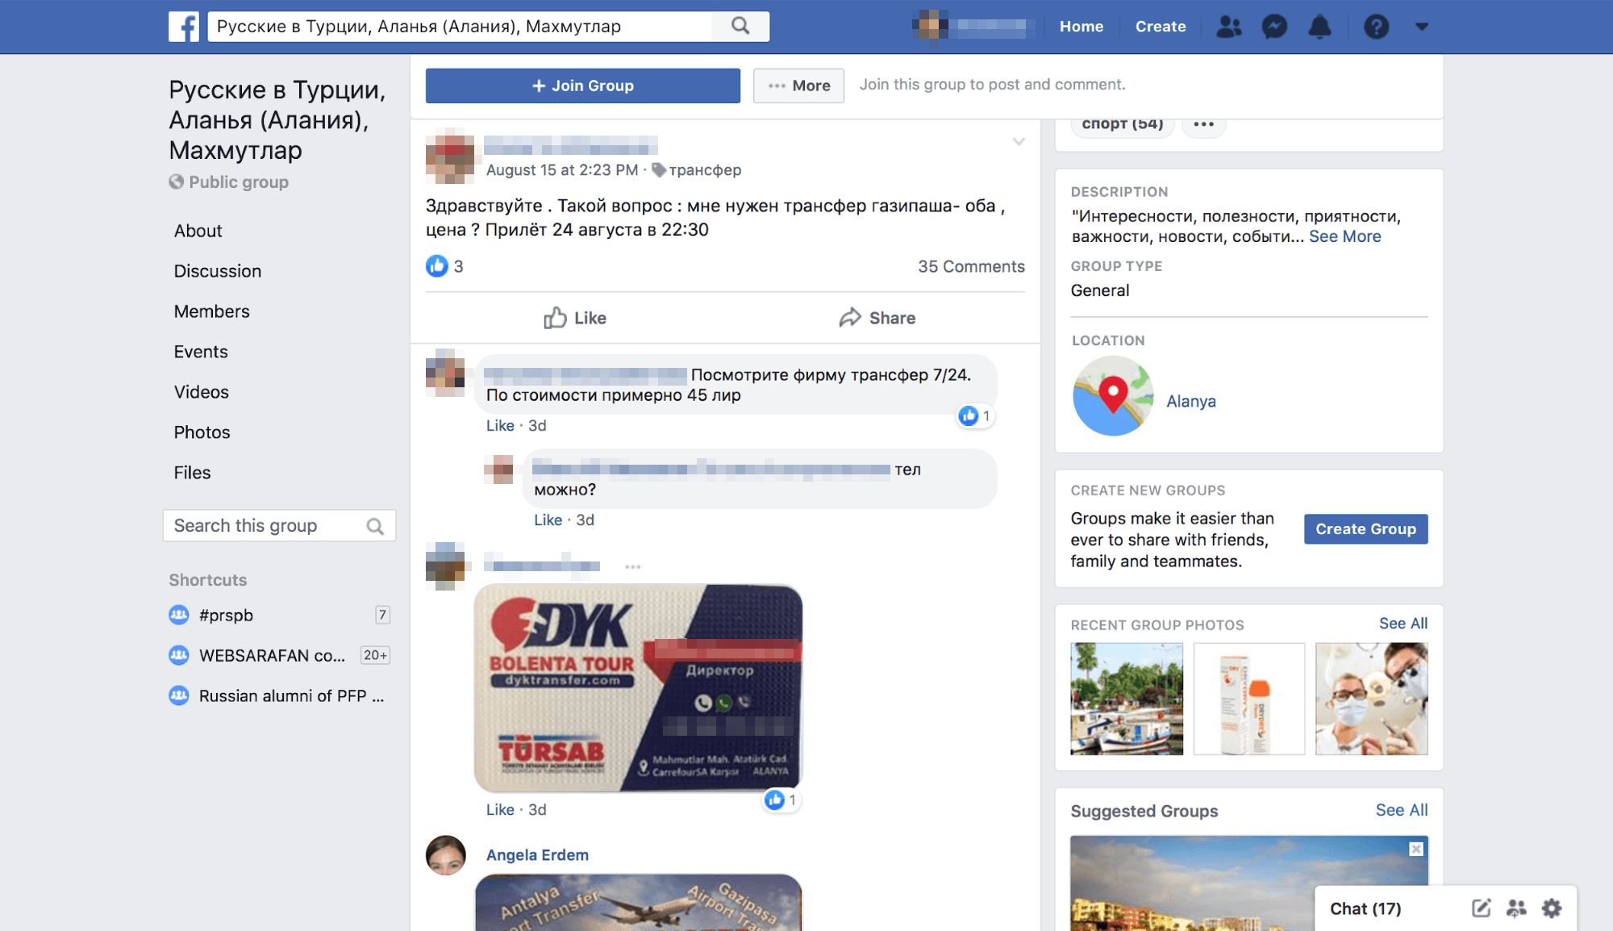Click Angela Erdem's avatar

point(445,855)
